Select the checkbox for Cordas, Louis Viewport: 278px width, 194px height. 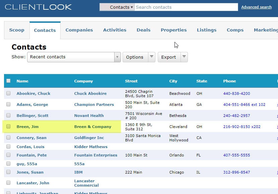(x=8, y=146)
